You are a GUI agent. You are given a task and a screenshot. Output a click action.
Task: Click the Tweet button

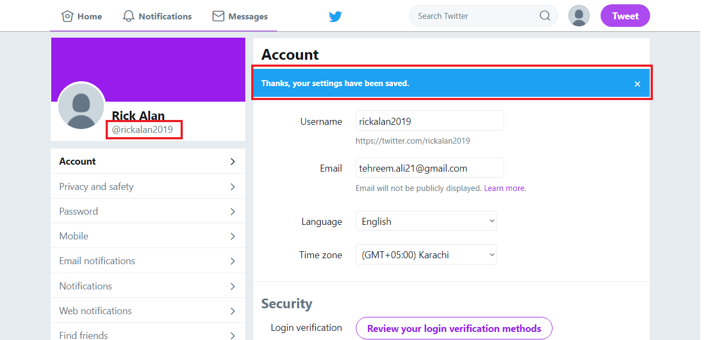(625, 16)
